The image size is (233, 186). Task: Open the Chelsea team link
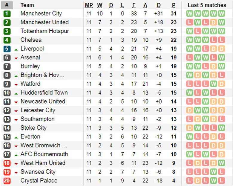(x=31, y=40)
